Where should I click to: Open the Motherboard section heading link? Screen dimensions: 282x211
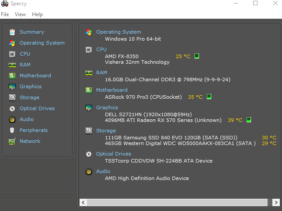click(x=112, y=90)
